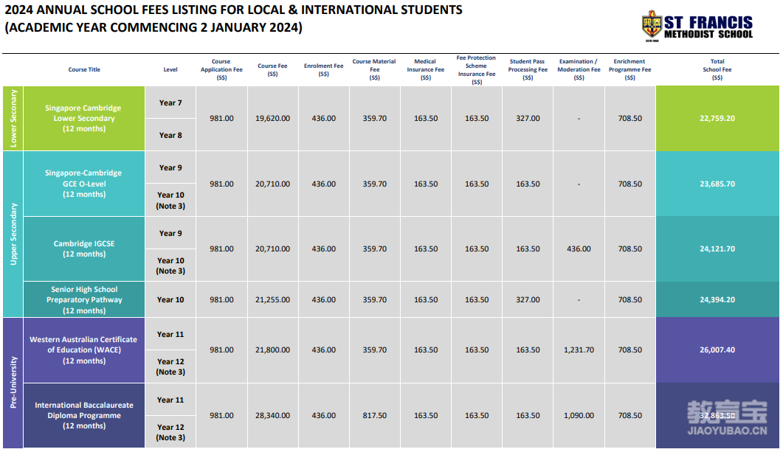Select the 'Cambridge IGCSE' course cell

coord(84,248)
